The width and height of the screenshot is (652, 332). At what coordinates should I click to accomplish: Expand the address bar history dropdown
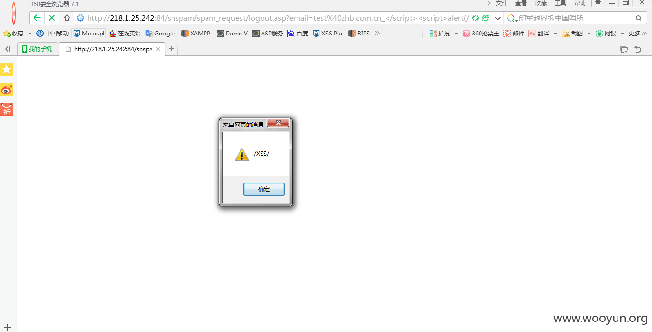(498, 18)
